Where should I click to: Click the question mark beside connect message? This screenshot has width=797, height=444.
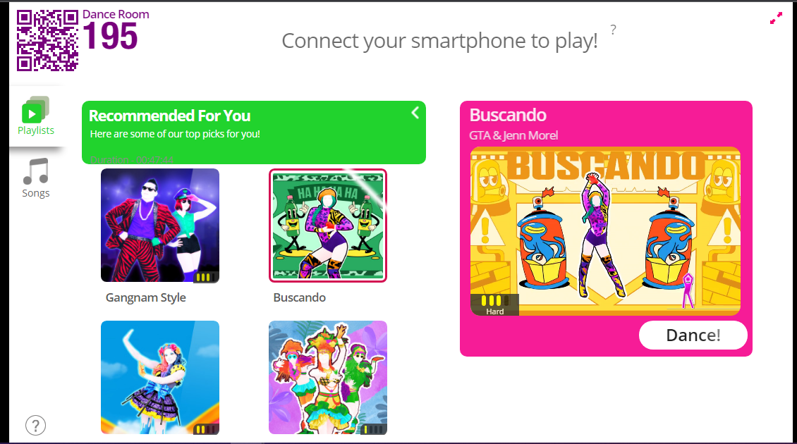pos(614,30)
